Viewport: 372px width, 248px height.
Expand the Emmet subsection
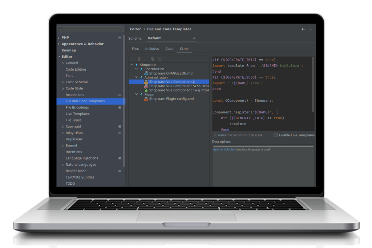coord(63,145)
